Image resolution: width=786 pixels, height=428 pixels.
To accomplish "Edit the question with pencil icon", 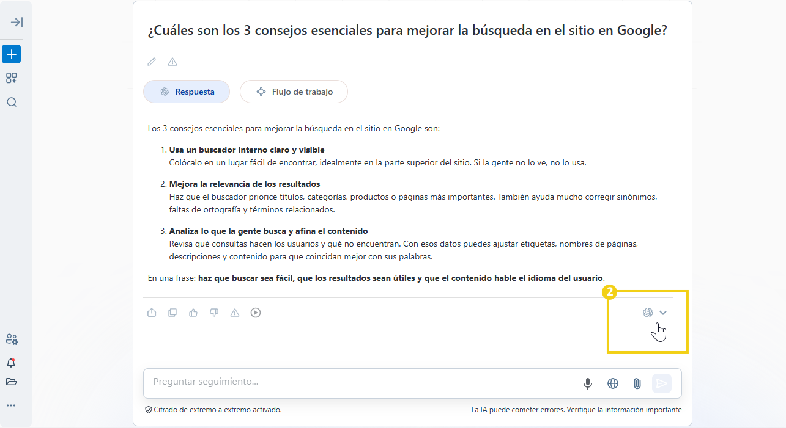I will tap(152, 62).
